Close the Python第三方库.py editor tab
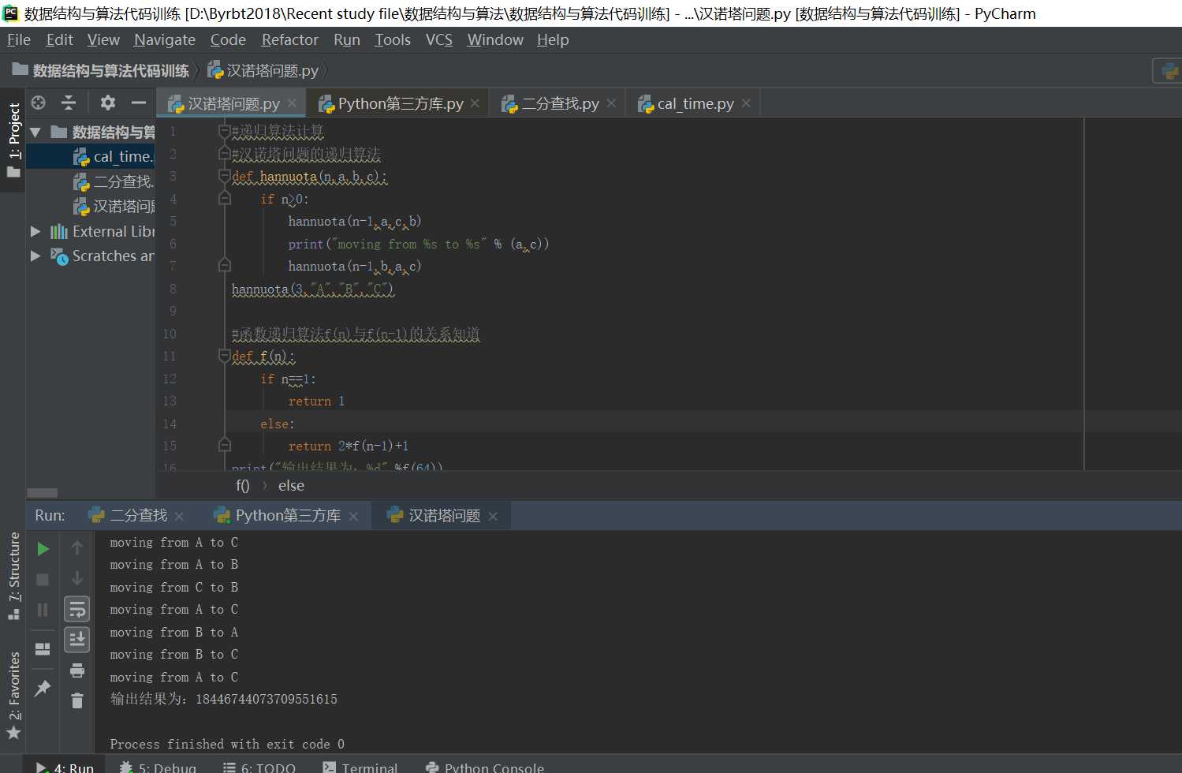The width and height of the screenshot is (1182, 773). tap(475, 103)
